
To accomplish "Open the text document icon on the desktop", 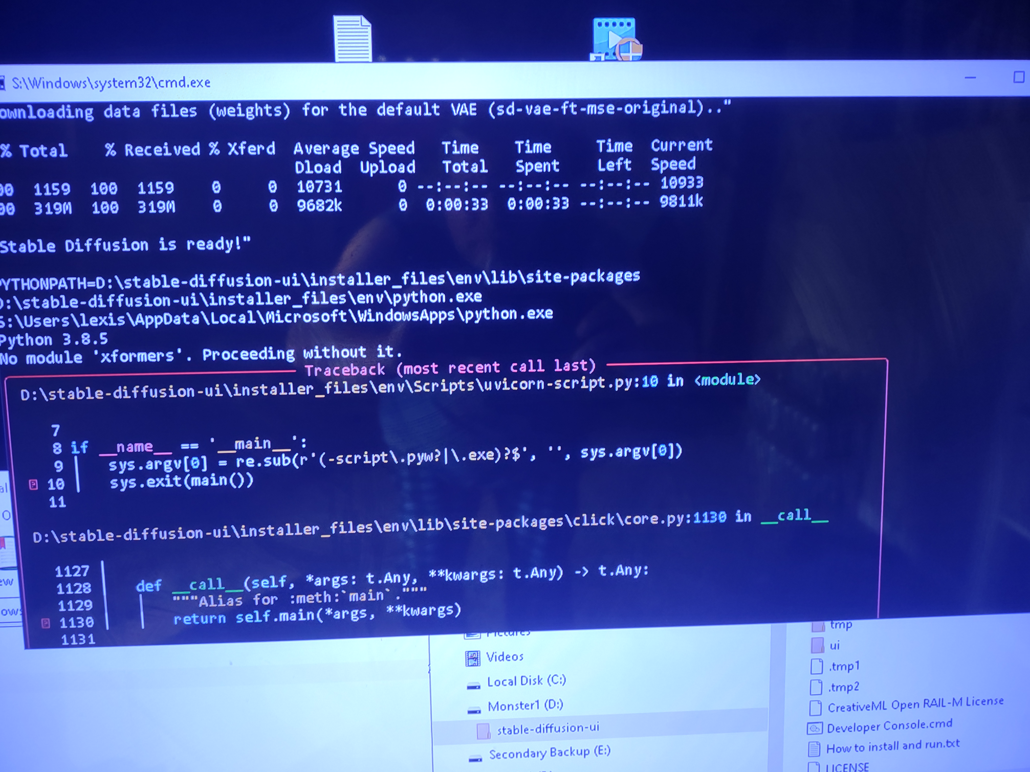I will click(x=353, y=39).
